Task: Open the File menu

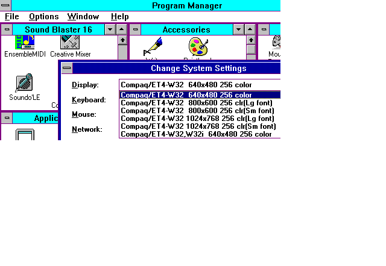Action: [x=12, y=16]
